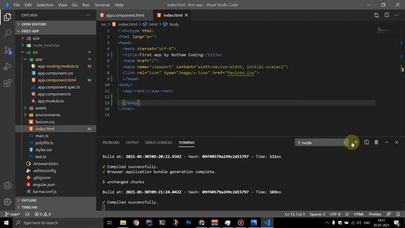Select terminal instance dropdown 1: node

click(x=321, y=142)
